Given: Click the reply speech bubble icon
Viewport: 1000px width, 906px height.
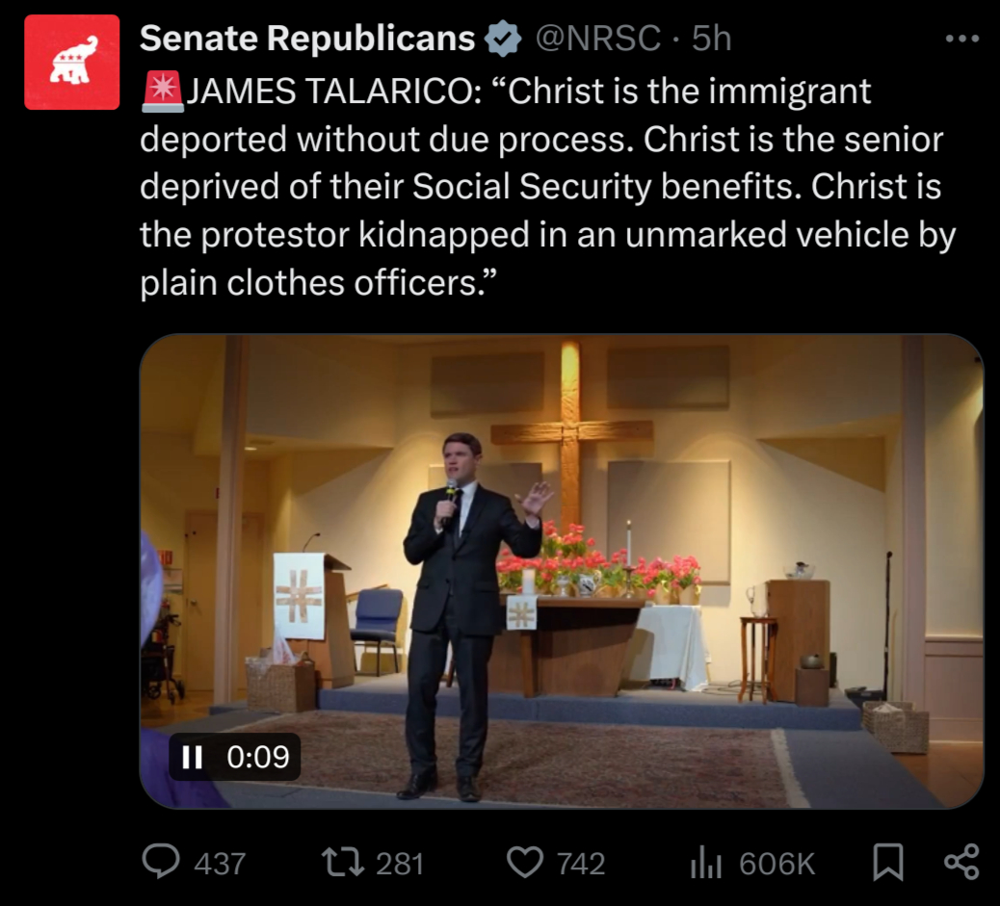Looking at the screenshot, I should click(x=161, y=863).
